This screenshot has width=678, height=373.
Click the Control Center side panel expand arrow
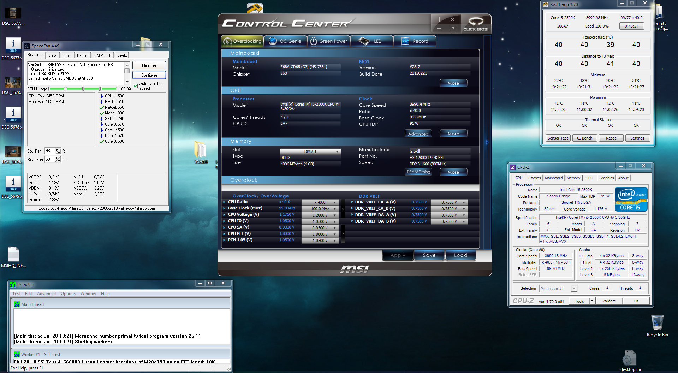(x=487, y=142)
